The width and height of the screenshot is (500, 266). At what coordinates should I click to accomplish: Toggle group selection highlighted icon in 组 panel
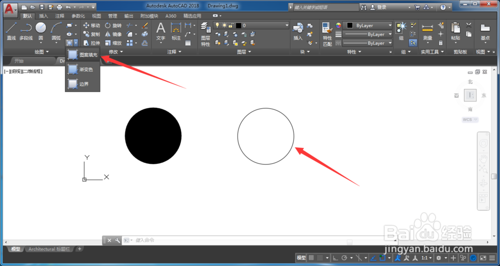point(413,42)
